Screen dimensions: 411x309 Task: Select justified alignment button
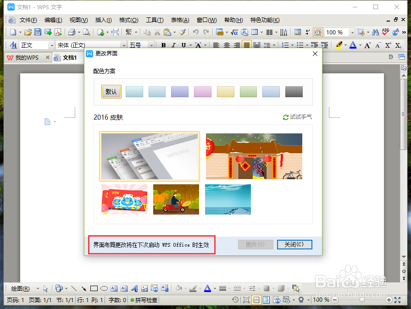pos(247,45)
